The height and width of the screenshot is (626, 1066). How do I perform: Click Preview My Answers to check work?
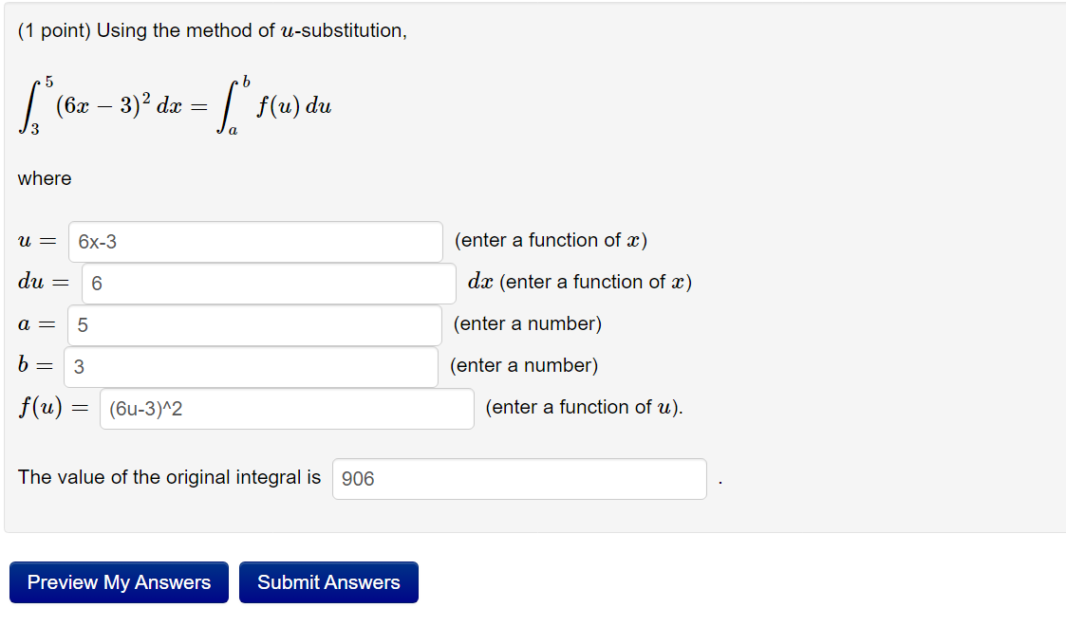point(118,581)
